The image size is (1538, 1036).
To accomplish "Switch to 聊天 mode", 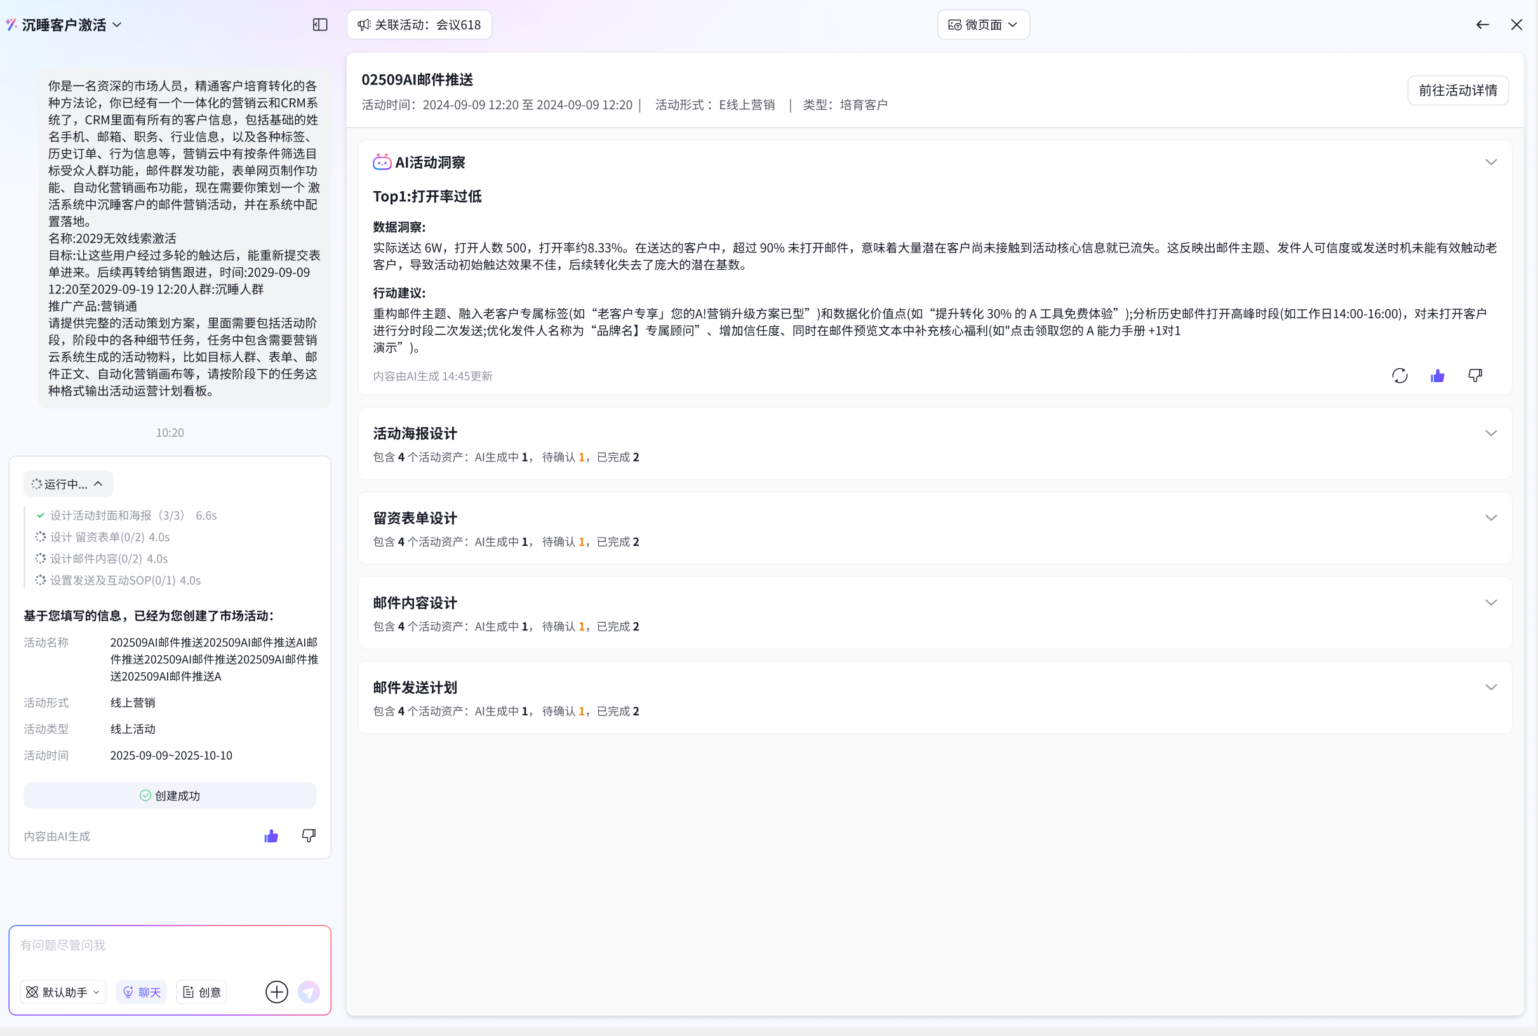I will tap(142, 992).
